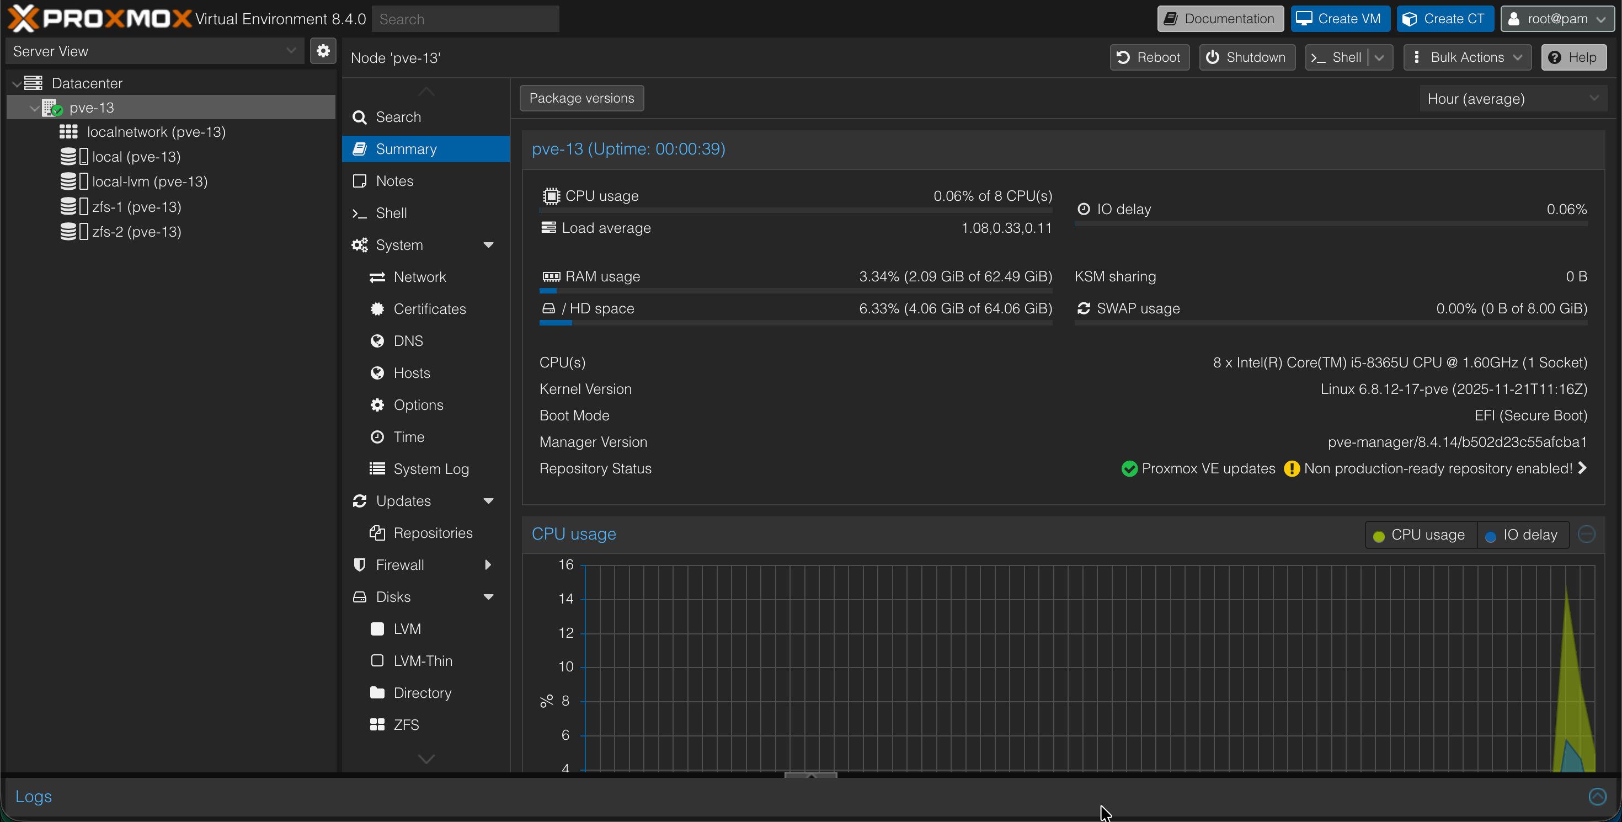The image size is (1622, 822).
Task: Switch to the Notes section
Action: tap(394, 180)
